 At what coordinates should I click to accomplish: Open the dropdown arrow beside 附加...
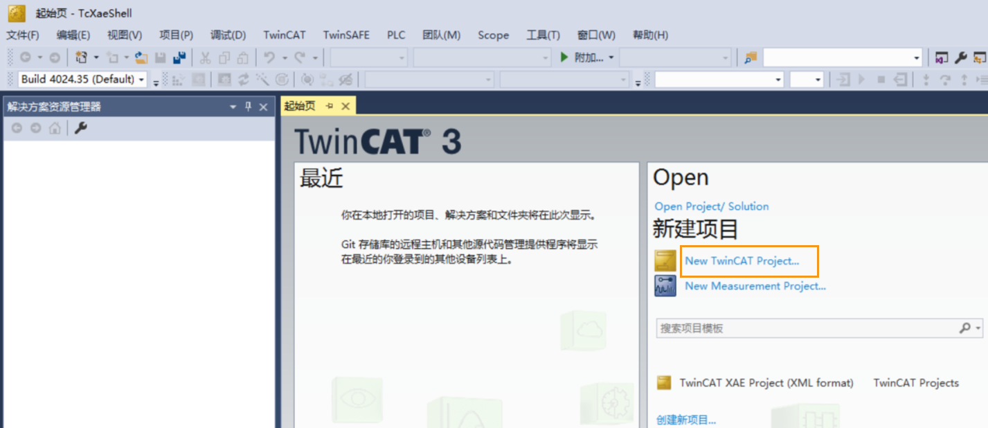click(611, 57)
